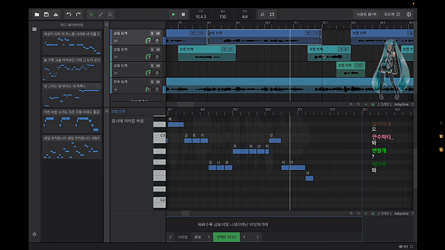Click the save floppy disk icon

(x=47, y=14)
